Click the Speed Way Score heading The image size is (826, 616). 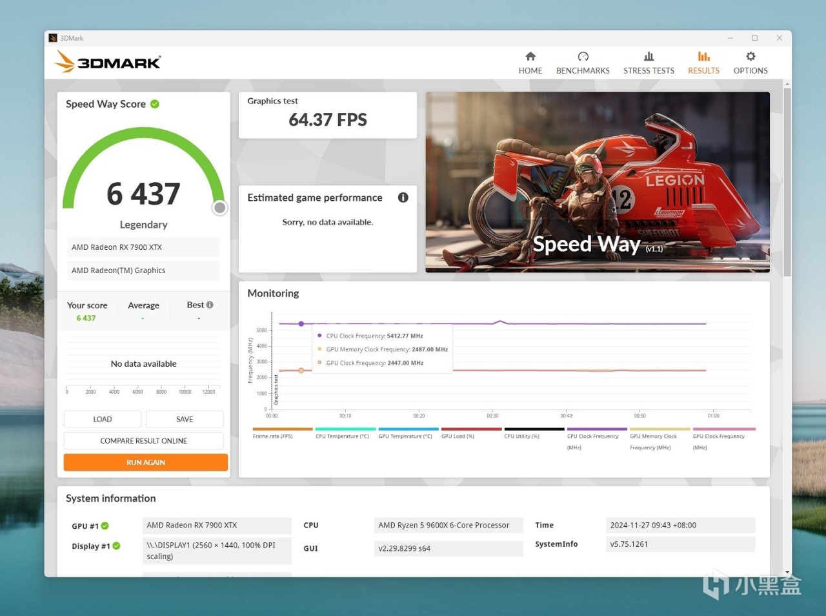[106, 104]
